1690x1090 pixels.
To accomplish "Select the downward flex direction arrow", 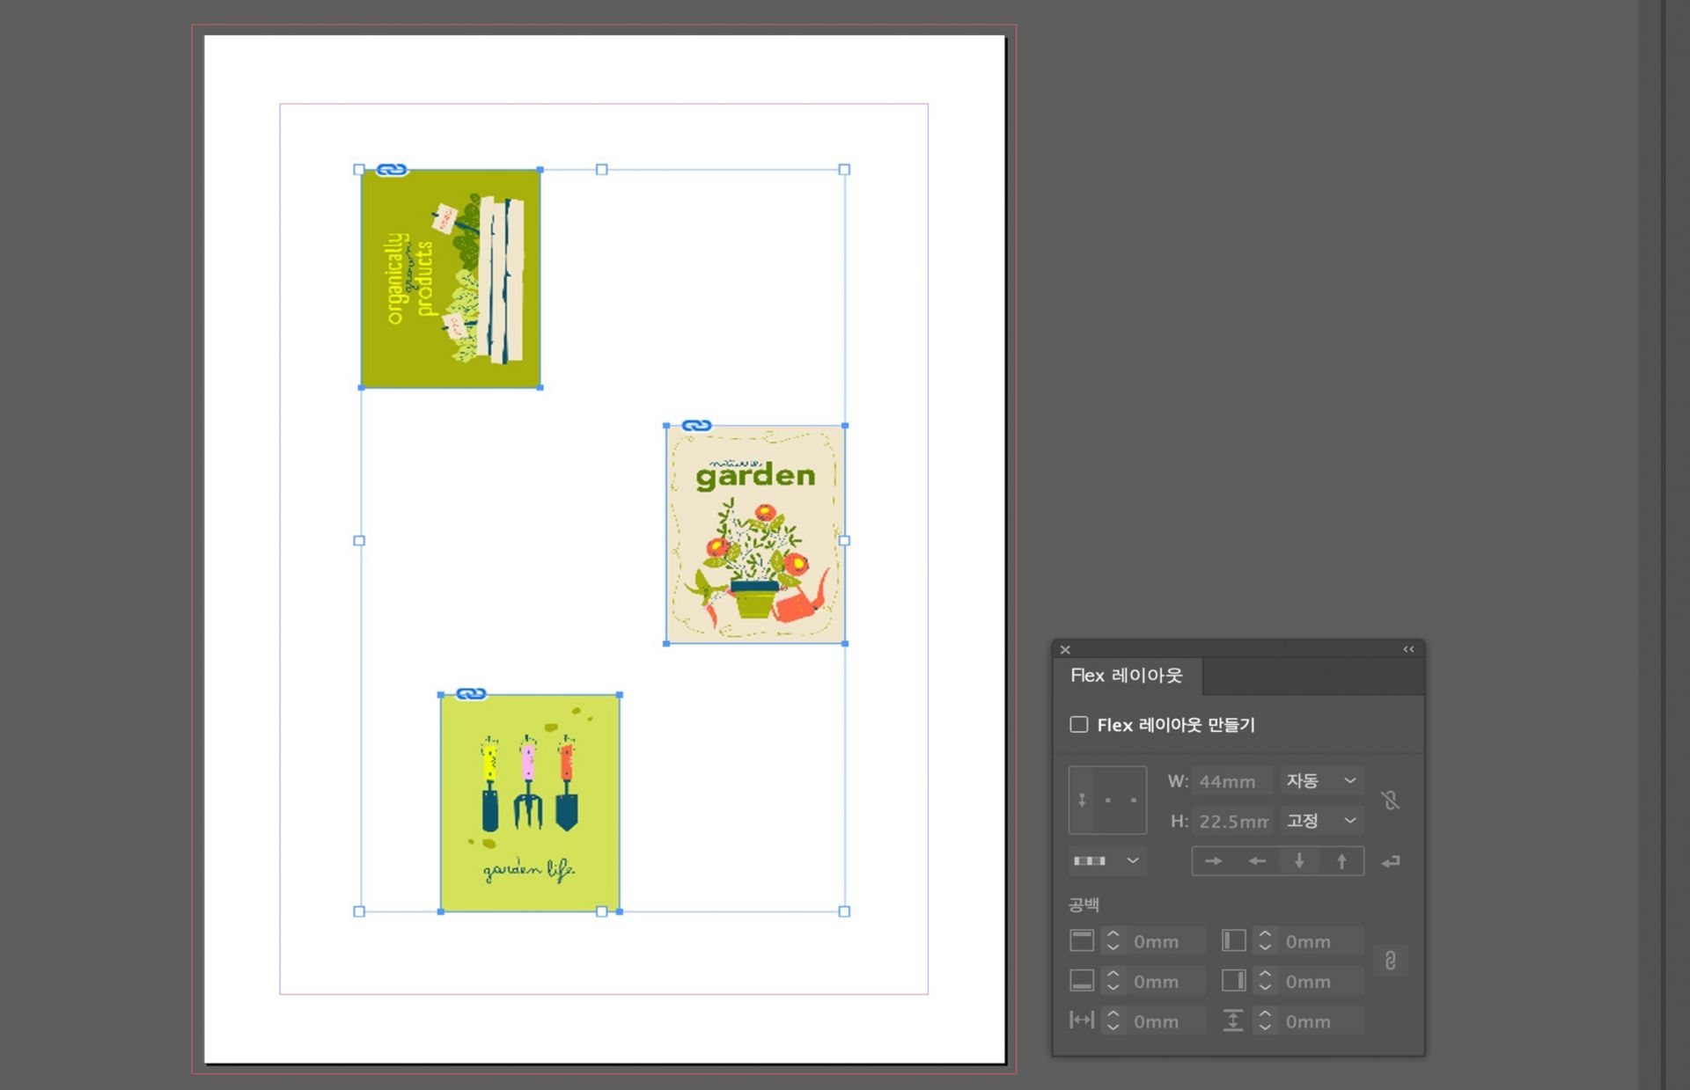I will pos(1299,861).
